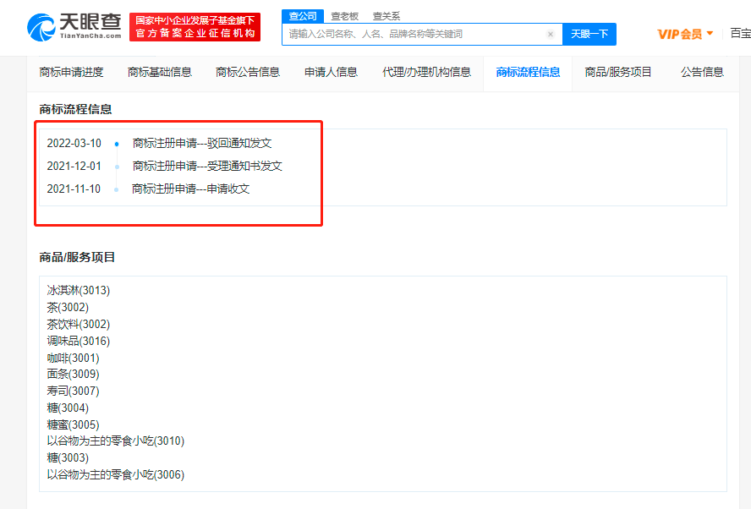Open the VIP会员 dropdown
Screen dimensions: 751x509
click(685, 34)
